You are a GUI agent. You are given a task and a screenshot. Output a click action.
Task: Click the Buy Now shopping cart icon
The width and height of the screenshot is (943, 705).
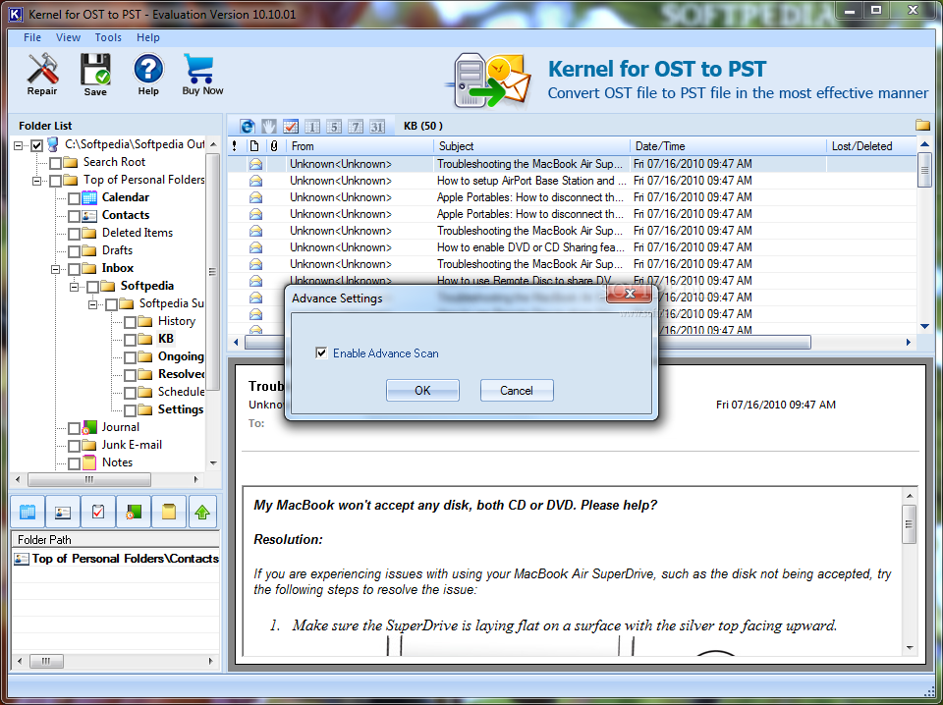pos(202,75)
